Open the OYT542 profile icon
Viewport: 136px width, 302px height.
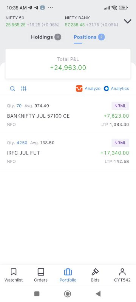point(122,272)
